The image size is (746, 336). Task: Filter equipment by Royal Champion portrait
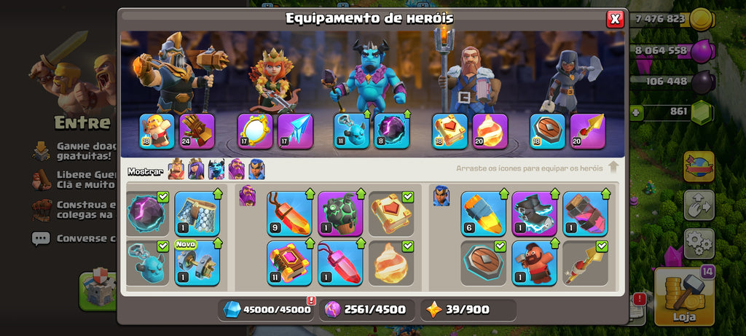pos(256,169)
